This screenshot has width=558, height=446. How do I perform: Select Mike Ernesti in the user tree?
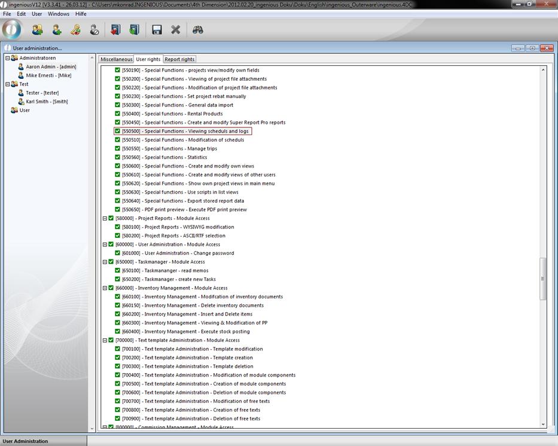48,75
